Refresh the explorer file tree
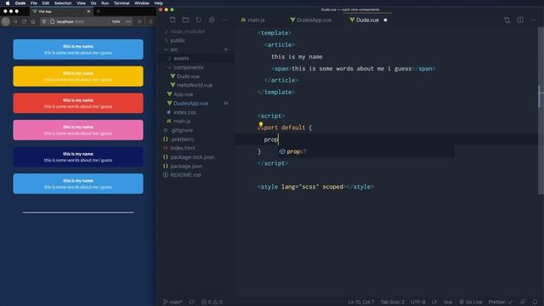This screenshot has height=306, width=544. point(198,20)
